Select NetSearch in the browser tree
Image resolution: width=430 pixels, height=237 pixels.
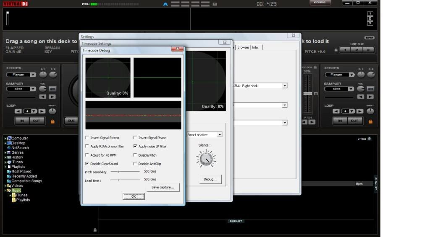click(x=20, y=148)
